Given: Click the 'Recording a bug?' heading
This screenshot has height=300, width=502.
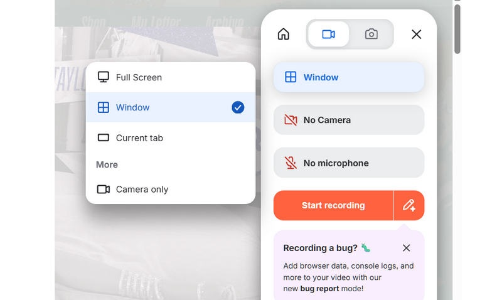Looking at the screenshot, I should coord(320,248).
